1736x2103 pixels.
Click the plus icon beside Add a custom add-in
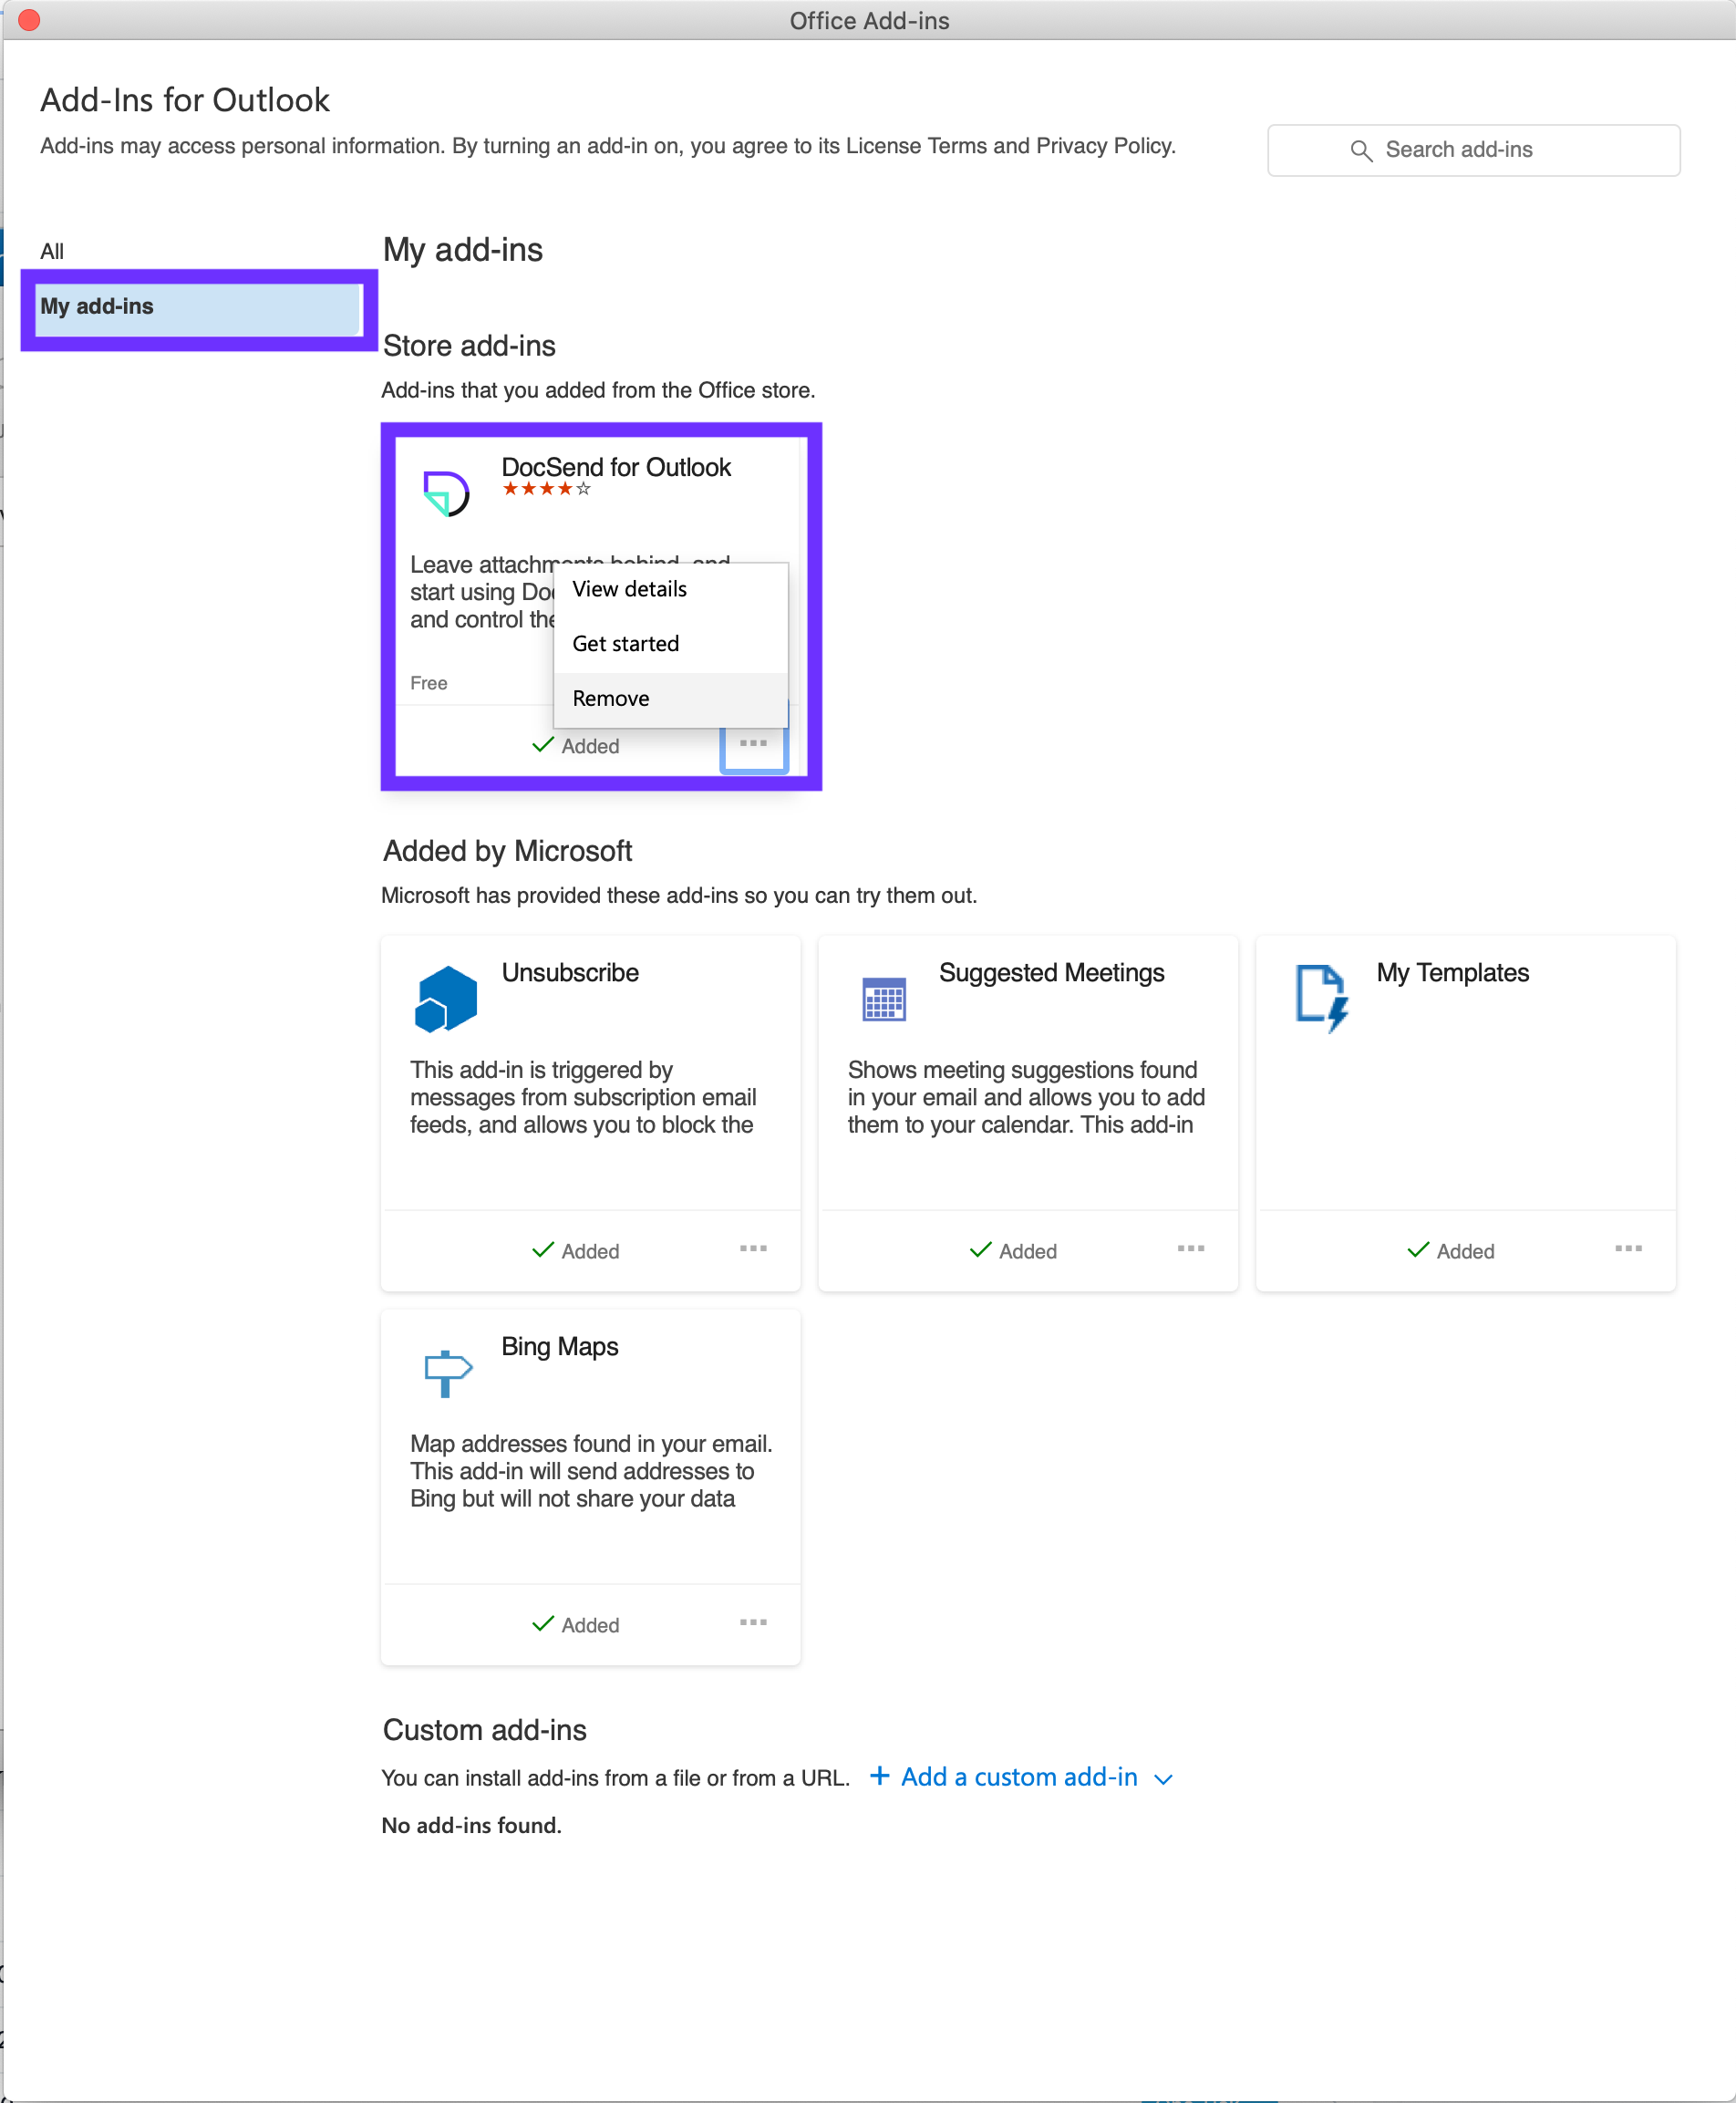pyautogui.click(x=879, y=1776)
